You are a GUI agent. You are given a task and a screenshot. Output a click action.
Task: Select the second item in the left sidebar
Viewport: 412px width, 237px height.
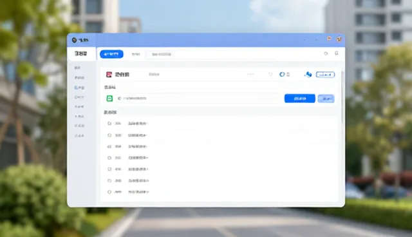coord(79,78)
